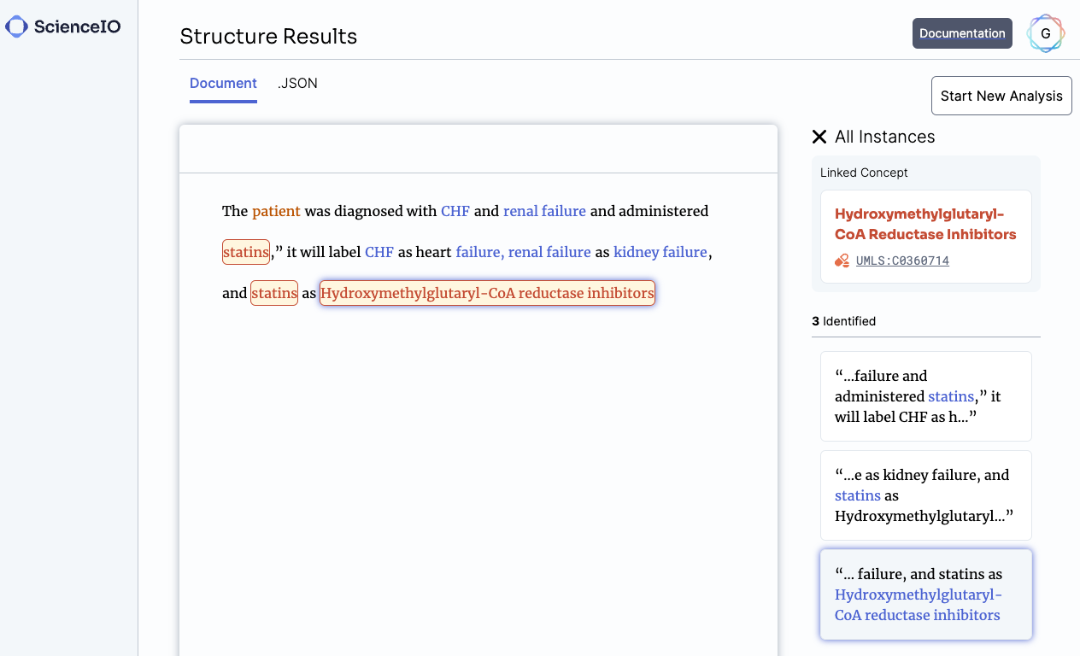
Task: Click the statins link in the first instance card
Action: (x=951, y=396)
